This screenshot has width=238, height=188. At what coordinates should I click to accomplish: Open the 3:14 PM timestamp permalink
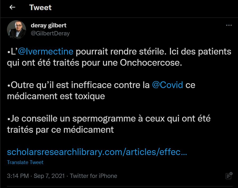tap(18, 176)
